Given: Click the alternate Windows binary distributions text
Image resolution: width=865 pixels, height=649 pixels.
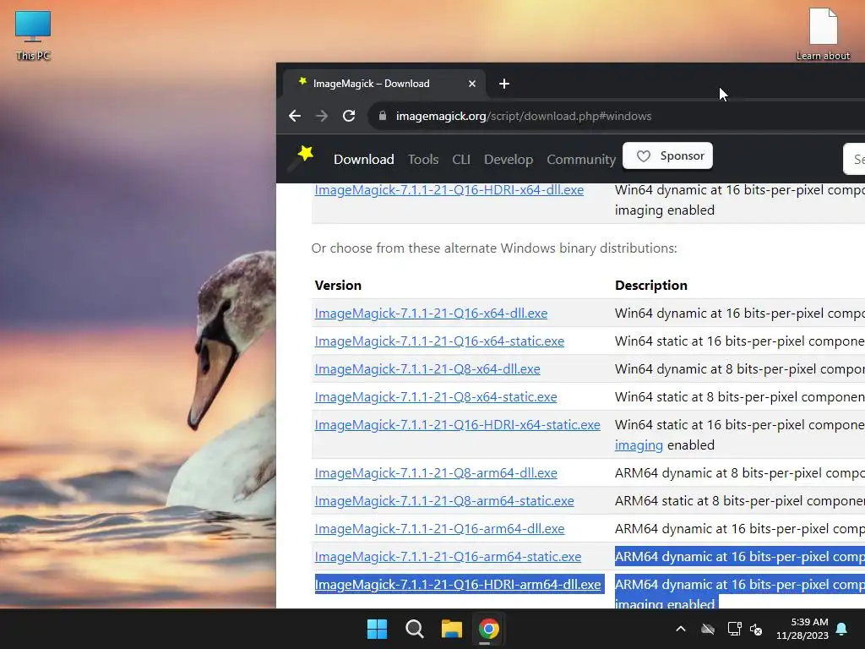Looking at the screenshot, I should click(493, 248).
